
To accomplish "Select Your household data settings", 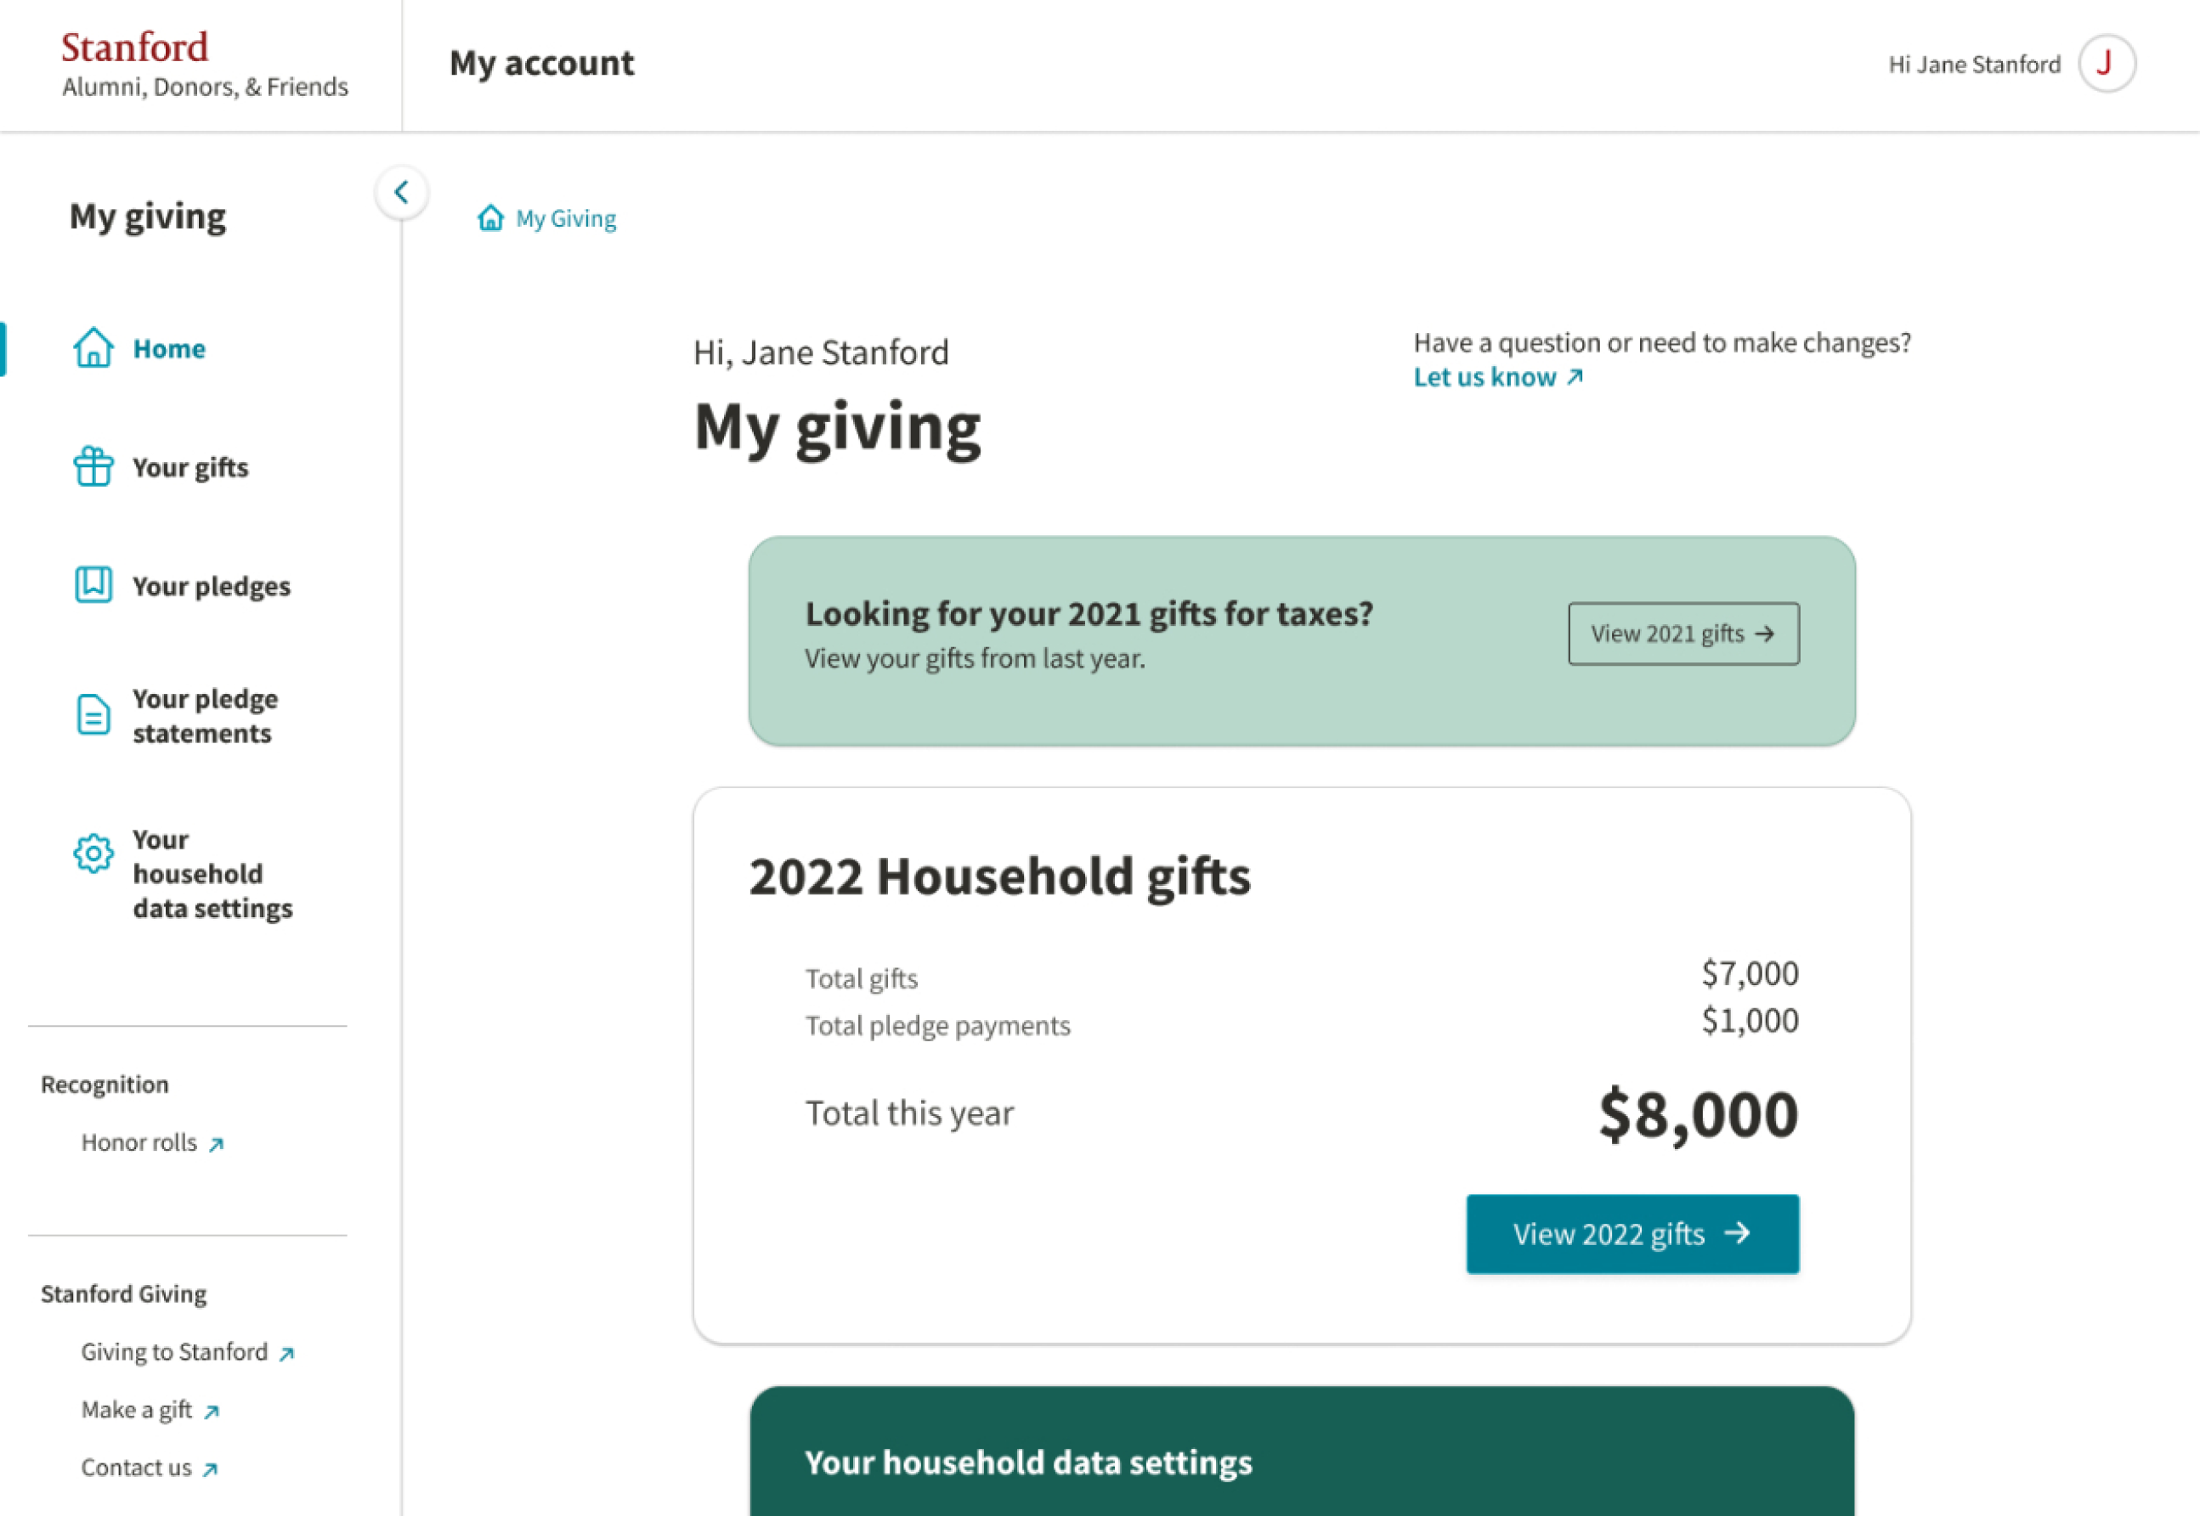I will [x=212, y=874].
